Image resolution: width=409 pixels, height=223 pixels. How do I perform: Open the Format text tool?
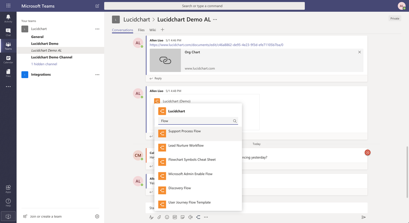[x=151, y=217]
